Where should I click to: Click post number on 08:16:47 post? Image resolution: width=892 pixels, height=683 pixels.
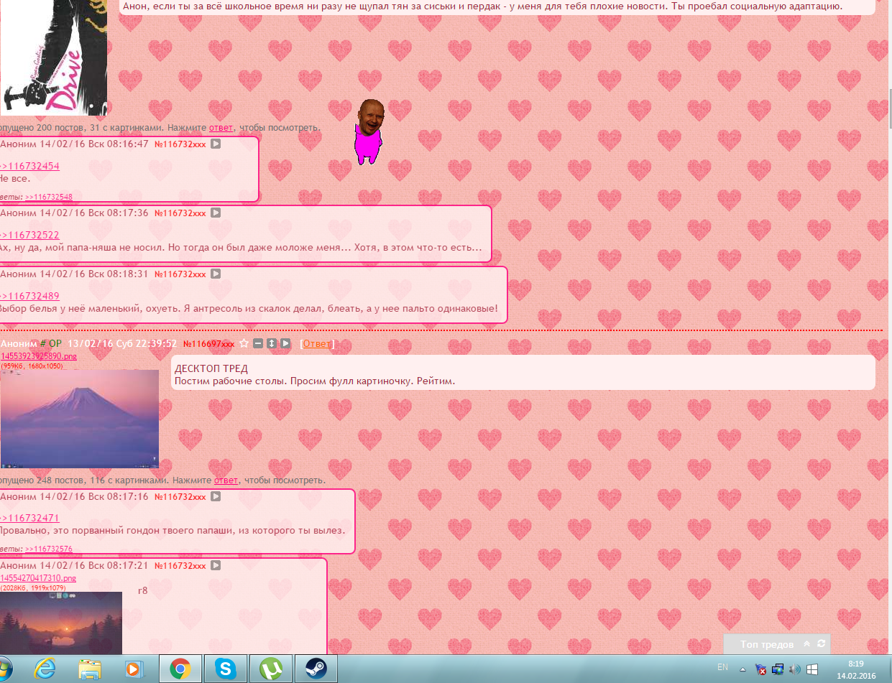[x=180, y=144]
